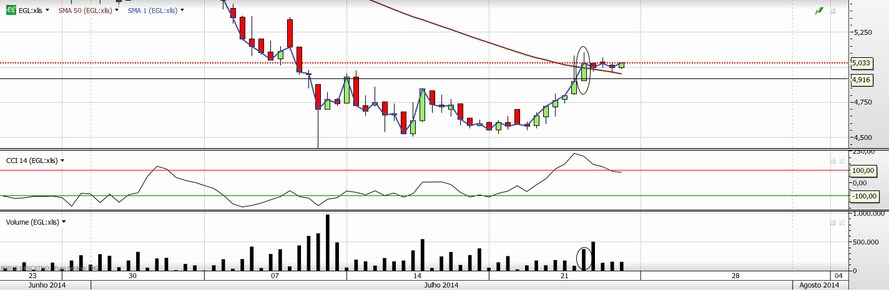This screenshot has height=290, width=889.
Task: Click the date label 28 on time axis
Action: click(735, 276)
